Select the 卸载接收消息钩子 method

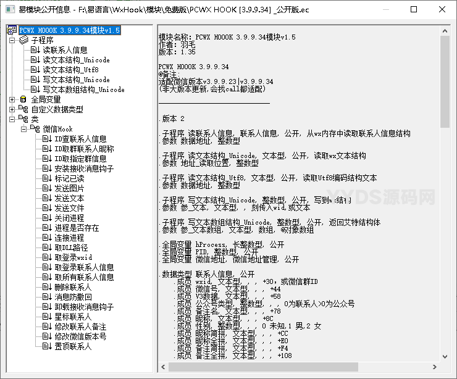pos(84,307)
